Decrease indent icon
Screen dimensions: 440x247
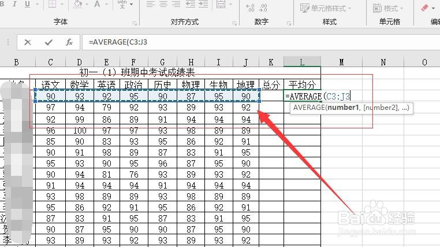click(x=191, y=4)
